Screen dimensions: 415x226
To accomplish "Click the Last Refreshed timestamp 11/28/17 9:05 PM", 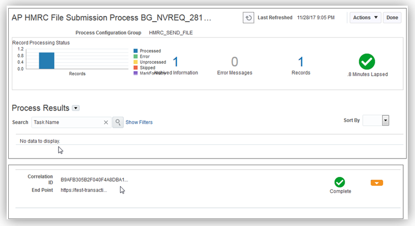I will tap(316, 18).
